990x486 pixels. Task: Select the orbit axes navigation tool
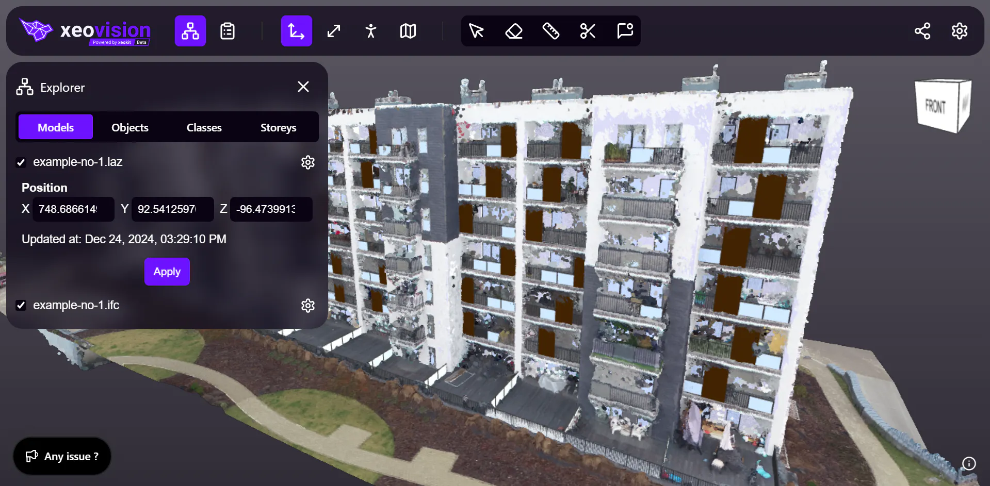tap(297, 31)
